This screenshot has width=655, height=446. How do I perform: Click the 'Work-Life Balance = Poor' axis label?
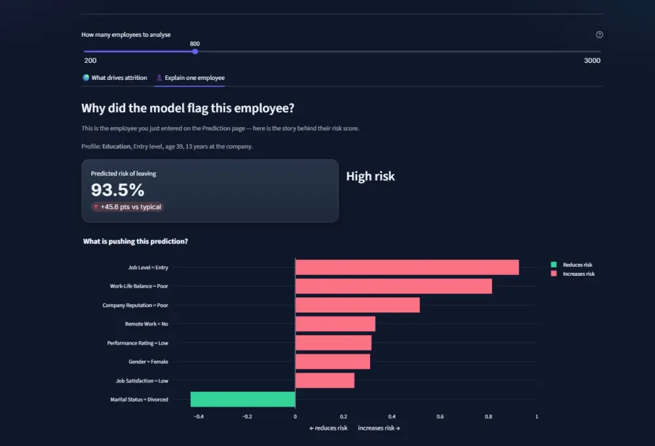pos(139,286)
